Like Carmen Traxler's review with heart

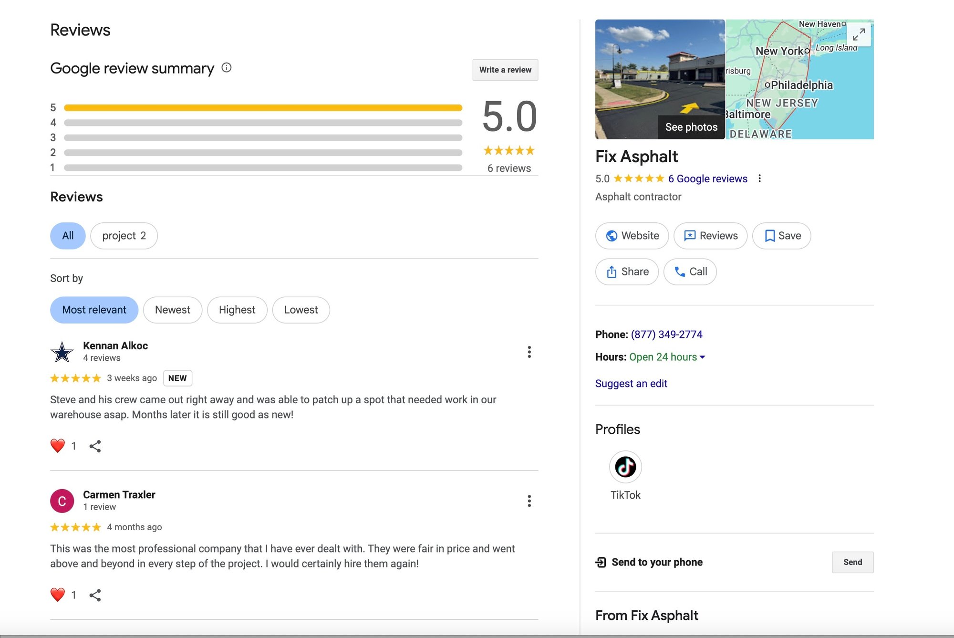[x=58, y=595]
